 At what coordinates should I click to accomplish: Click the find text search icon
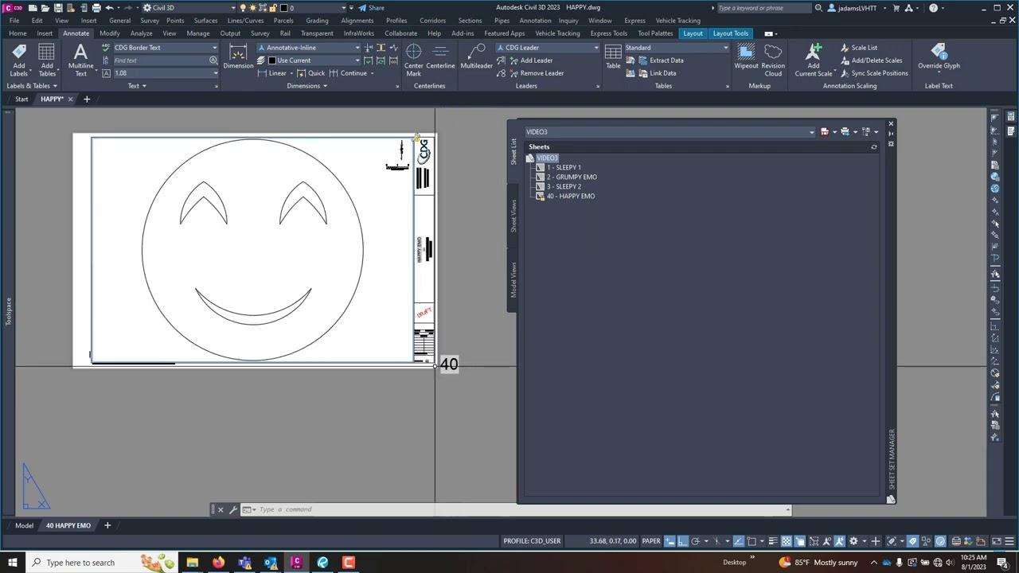click(213, 60)
